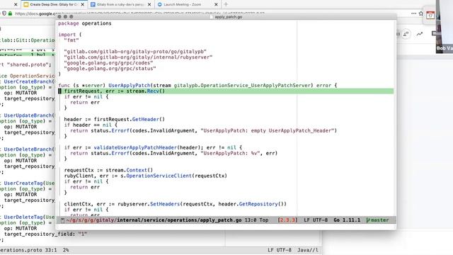The height and width of the screenshot is (255, 453).
Task: Click the file path in the Emacs modeline
Action: point(154,220)
